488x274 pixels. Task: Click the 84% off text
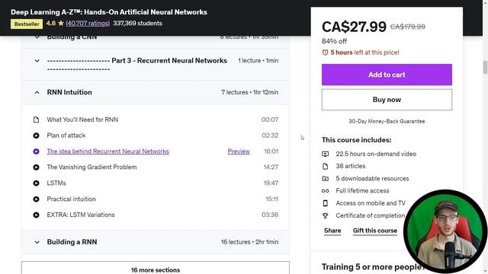click(x=334, y=41)
